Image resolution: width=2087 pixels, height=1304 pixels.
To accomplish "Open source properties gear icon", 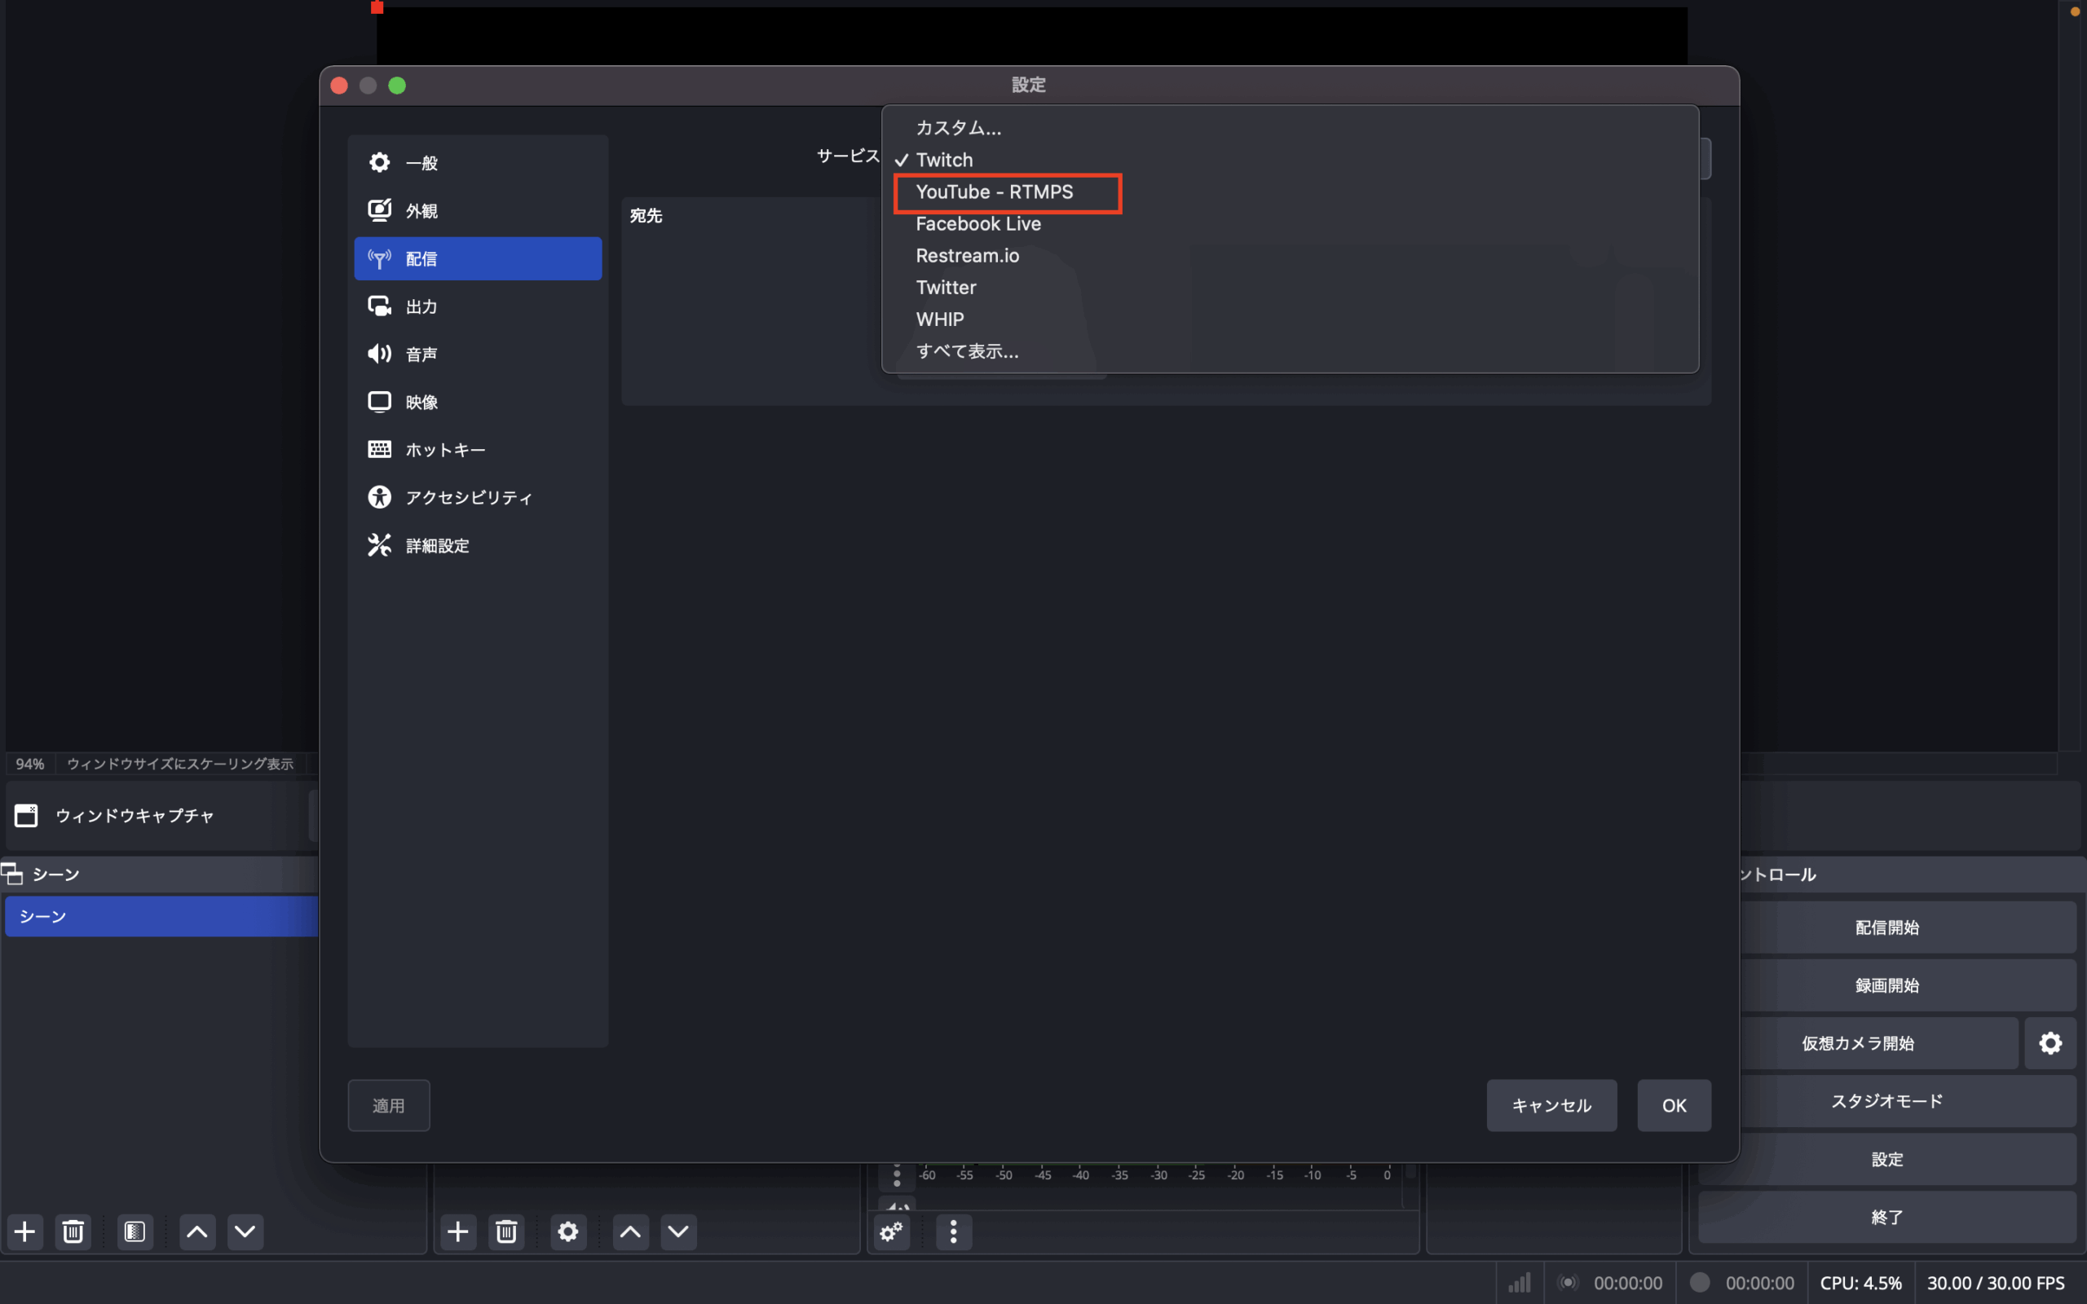I will pos(568,1231).
